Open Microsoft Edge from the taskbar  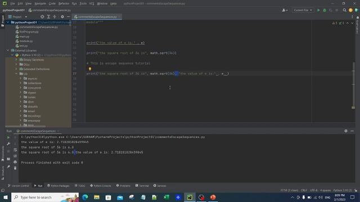[x=85, y=197]
